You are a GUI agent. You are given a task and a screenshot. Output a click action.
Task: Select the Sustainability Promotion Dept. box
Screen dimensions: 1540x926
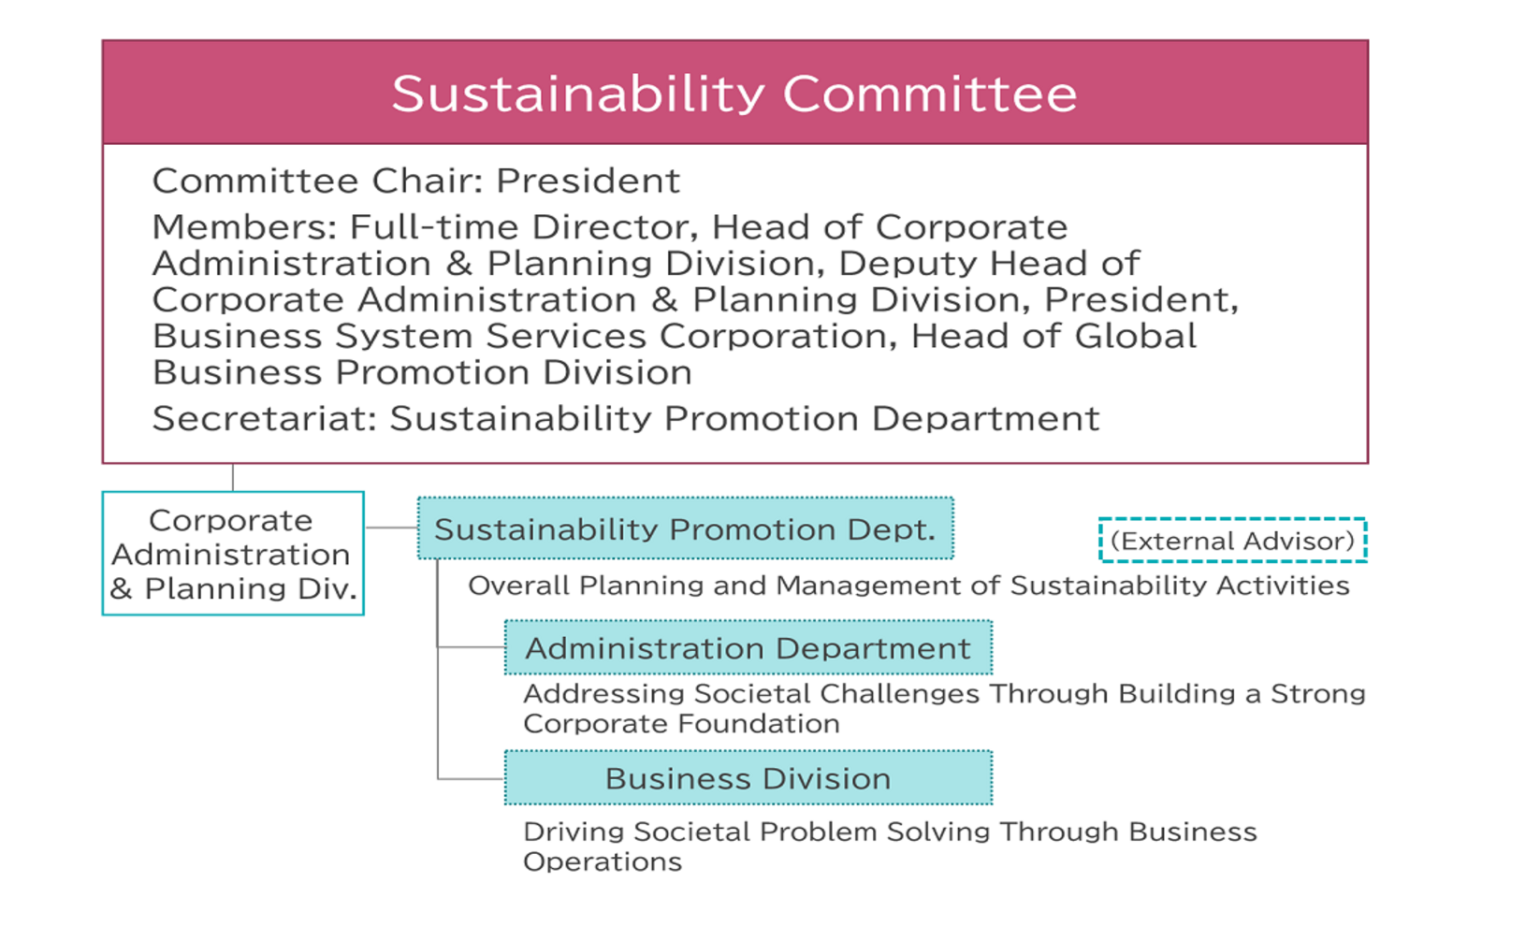pos(686,528)
